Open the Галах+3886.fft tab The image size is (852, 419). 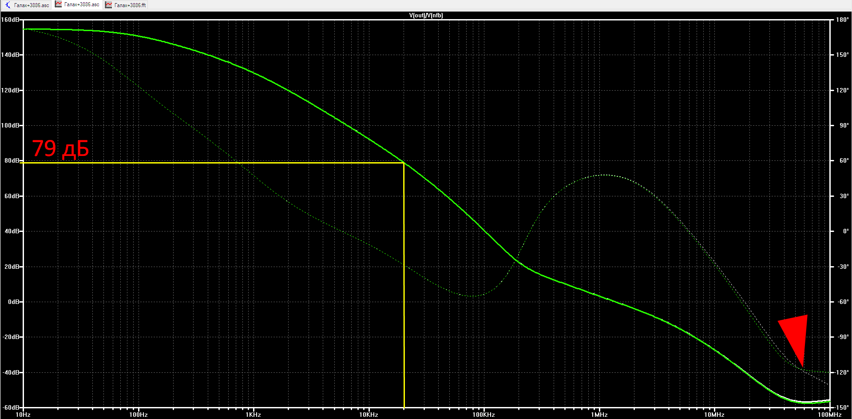[126, 5]
